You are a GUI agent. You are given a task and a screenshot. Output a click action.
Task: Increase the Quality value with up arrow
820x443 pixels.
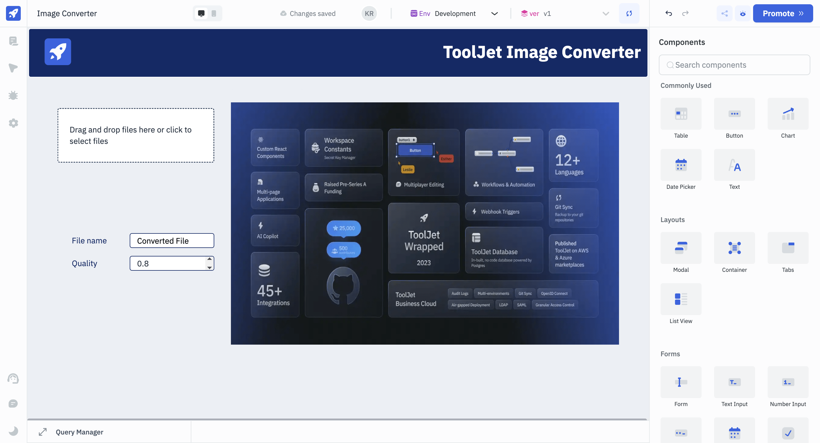coord(210,259)
